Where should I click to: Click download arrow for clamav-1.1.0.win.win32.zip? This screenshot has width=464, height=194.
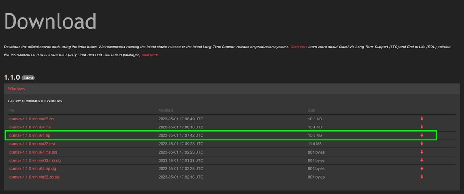click(x=422, y=119)
